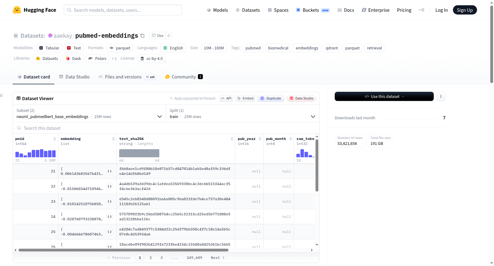Screen dimensions: 494x266
Task: Open Enterprise in the top navigation
Action: [x=375, y=10]
